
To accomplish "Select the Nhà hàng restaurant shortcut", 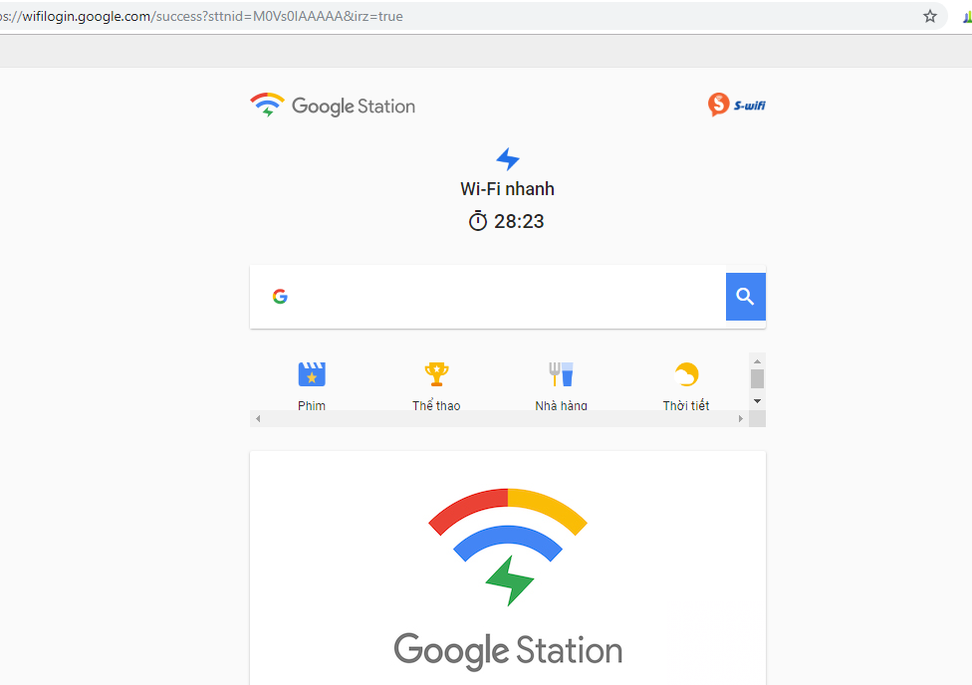I will coord(561,375).
